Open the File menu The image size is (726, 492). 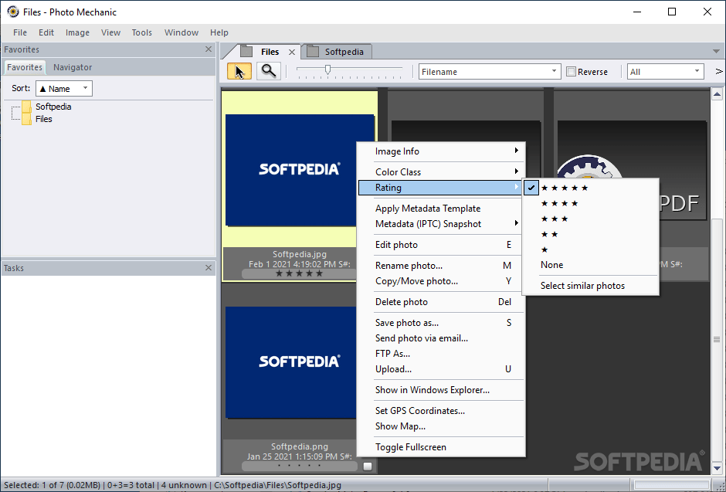click(x=20, y=32)
